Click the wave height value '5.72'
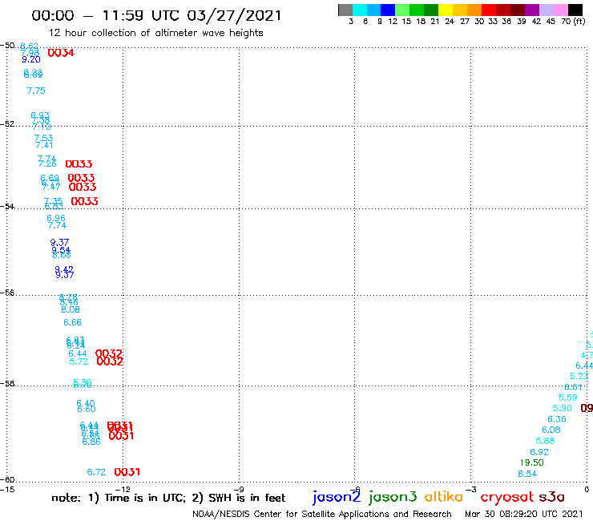 coord(79,361)
